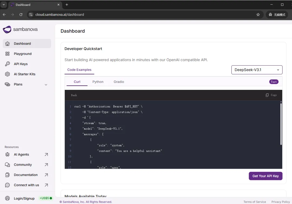Viewport: 292px width, 204px height.
Task: Open Community external link arrow
Action: pyautogui.click(x=47, y=165)
